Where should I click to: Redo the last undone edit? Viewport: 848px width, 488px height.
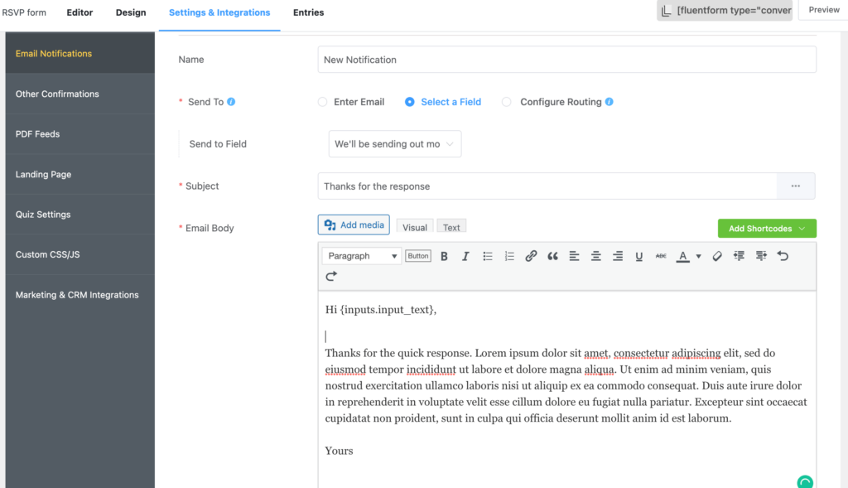331,276
